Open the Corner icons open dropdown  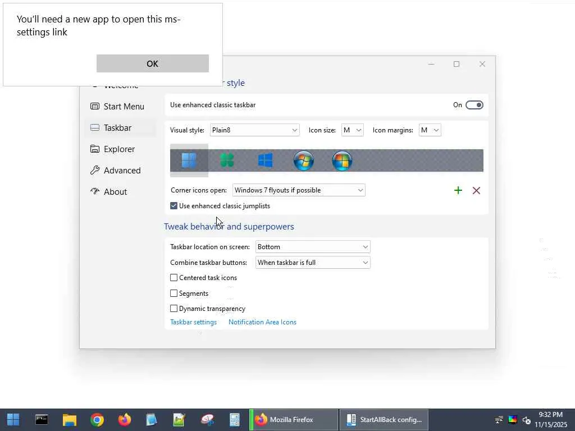(299, 190)
